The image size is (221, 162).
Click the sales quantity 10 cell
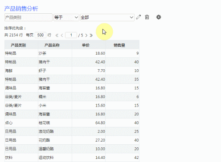[x=122, y=71]
